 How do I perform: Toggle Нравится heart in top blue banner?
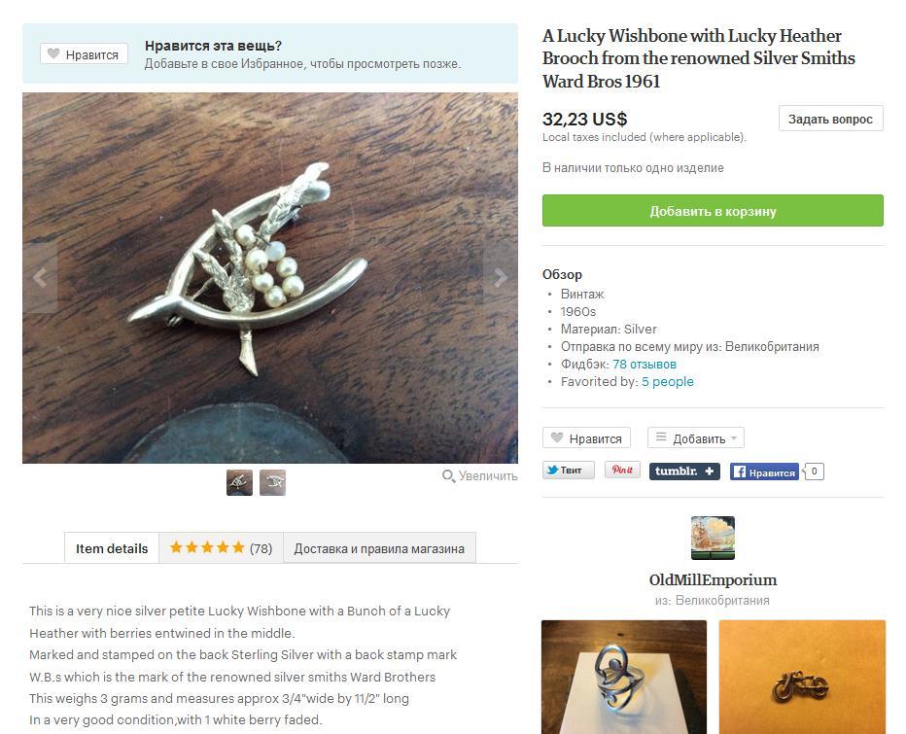[84, 54]
